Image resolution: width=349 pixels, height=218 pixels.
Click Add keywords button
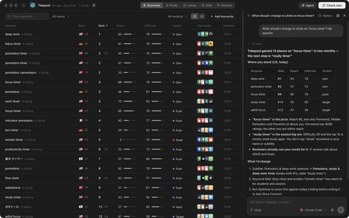222,16
